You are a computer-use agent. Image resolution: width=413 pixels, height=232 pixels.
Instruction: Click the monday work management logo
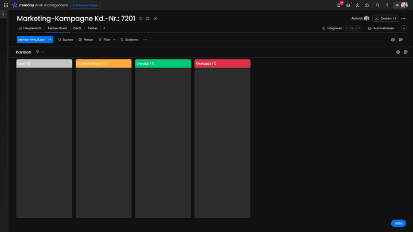[40, 5]
